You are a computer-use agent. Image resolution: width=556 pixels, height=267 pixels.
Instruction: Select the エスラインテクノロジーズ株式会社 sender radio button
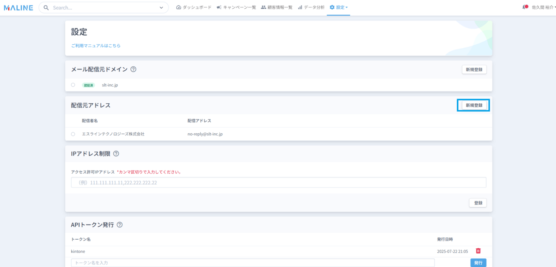(x=73, y=134)
